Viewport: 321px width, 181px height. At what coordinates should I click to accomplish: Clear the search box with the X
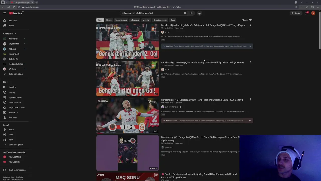[x=185, y=13]
